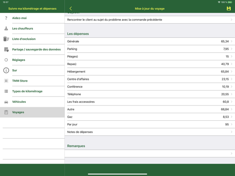Select Types de kilométrage
235x176 pixels.
[x=32, y=91]
